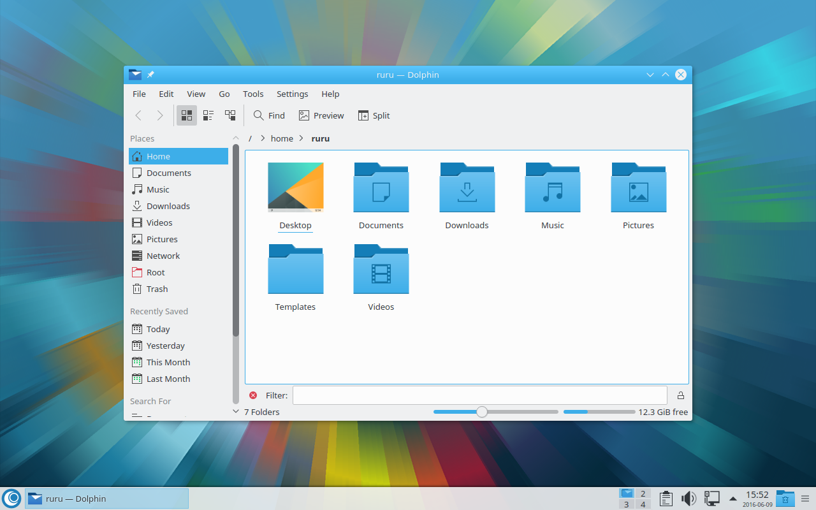The width and height of the screenshot is (816, 510).
Task: Click the home breadcrumb link
Action: (282, 138)
